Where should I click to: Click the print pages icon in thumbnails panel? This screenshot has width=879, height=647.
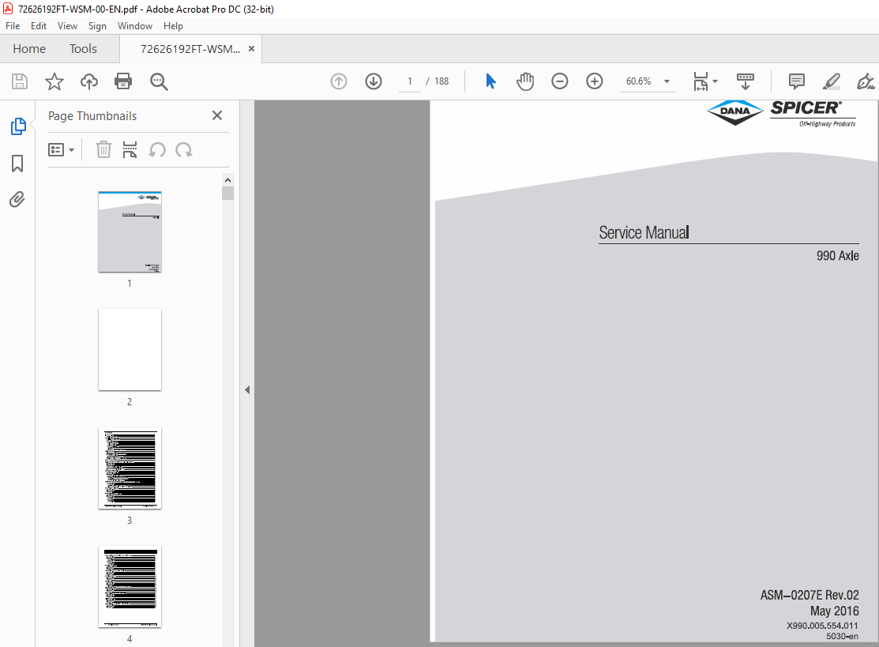tap(130, 149)
